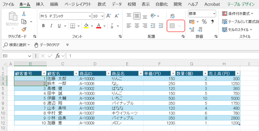Click the increase font size icon
The height and width of the screenshot is (131, 259).
pos(109,16)
